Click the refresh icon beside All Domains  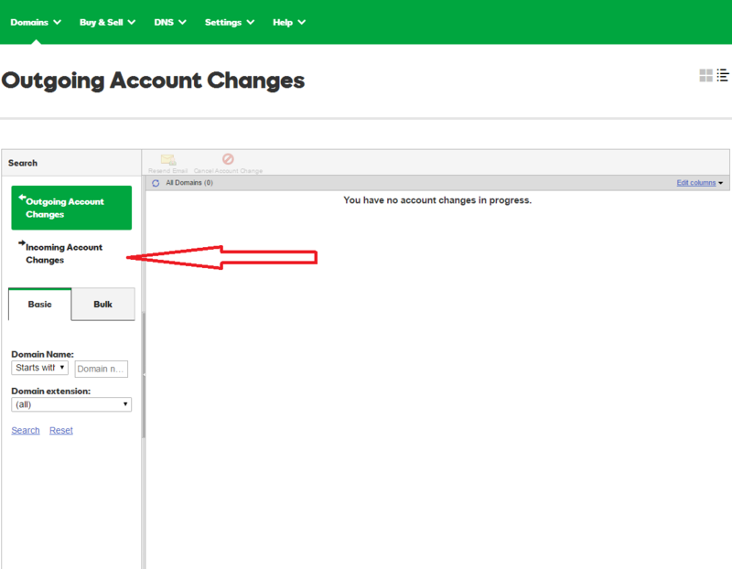click(x=156, y=183)
